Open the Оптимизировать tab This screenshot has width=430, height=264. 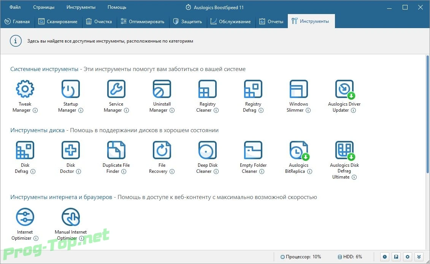point(143,21)
